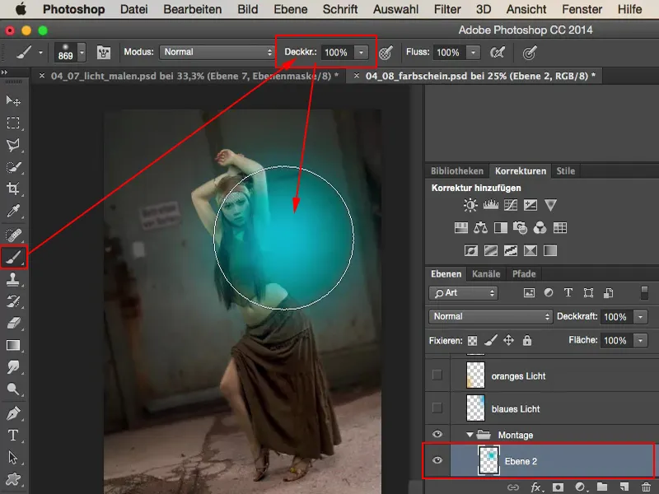Toggle pressure for opacity icon
The height and width of the screenshot is (494, 659).
pos(386,53)
